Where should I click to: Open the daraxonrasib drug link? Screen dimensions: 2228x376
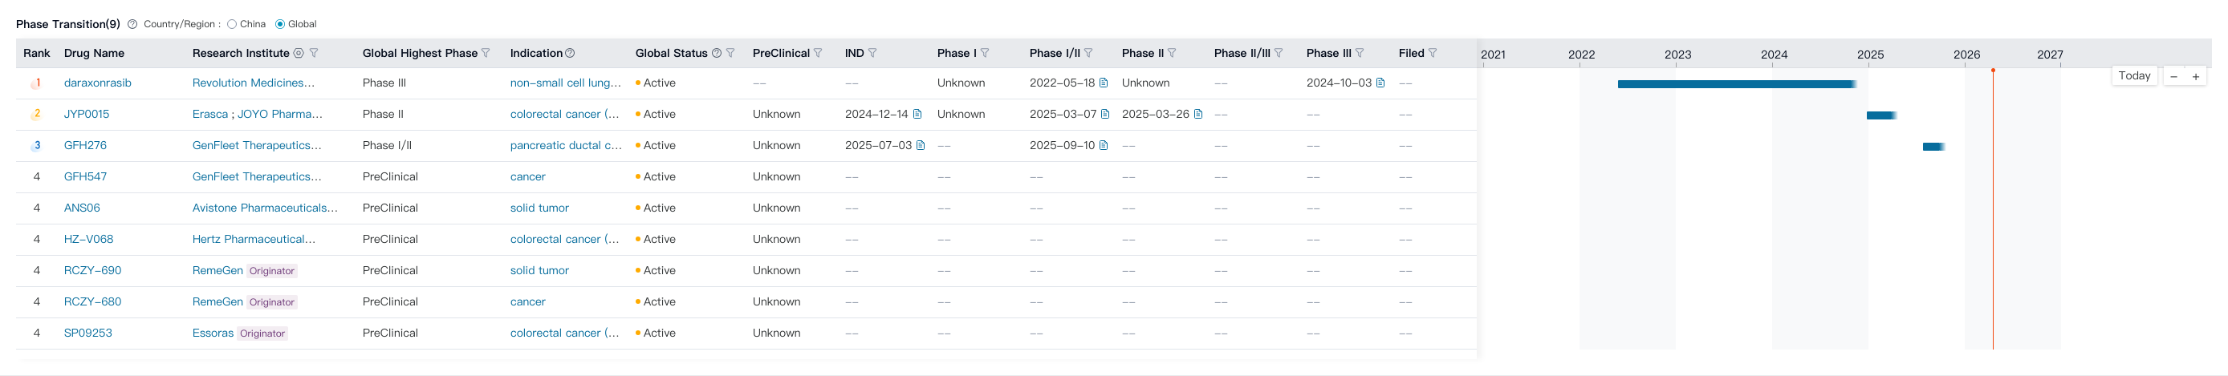pyautogui.click(x=98, y=83)
